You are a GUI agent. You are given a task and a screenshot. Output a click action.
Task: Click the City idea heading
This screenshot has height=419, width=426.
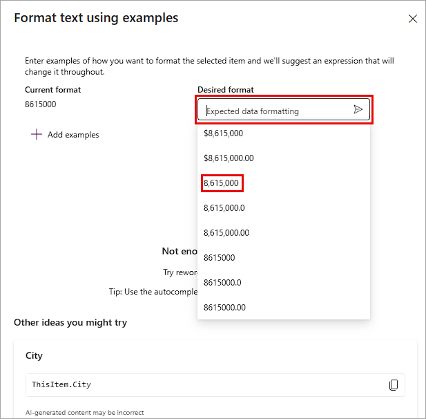coord(34,355)
